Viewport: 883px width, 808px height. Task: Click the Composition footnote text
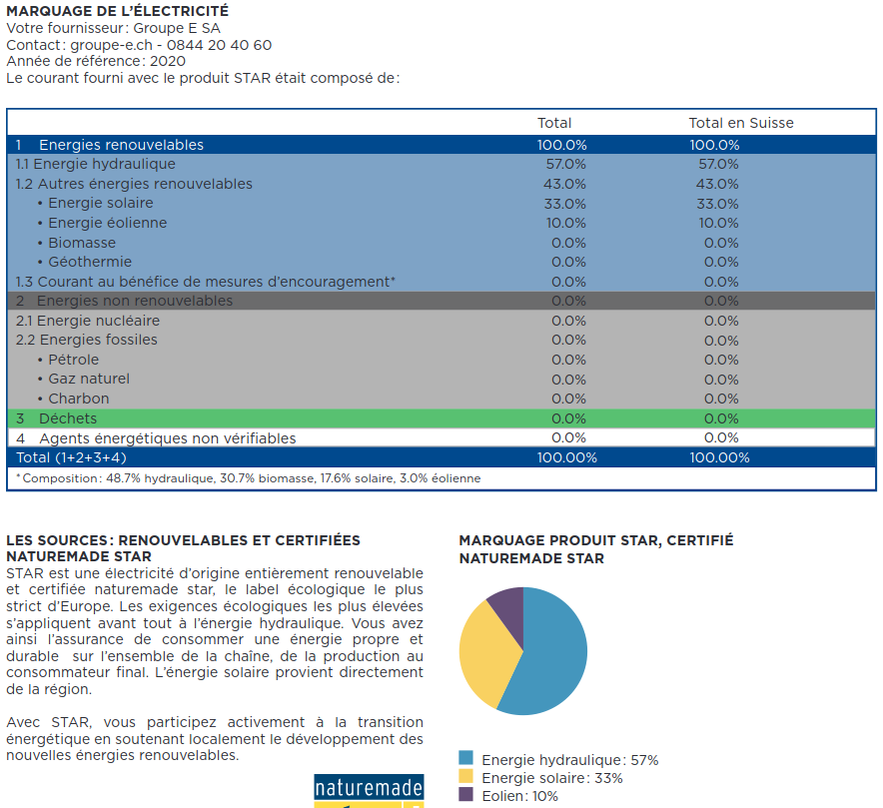pyautogui.click(x=249, y=478)
